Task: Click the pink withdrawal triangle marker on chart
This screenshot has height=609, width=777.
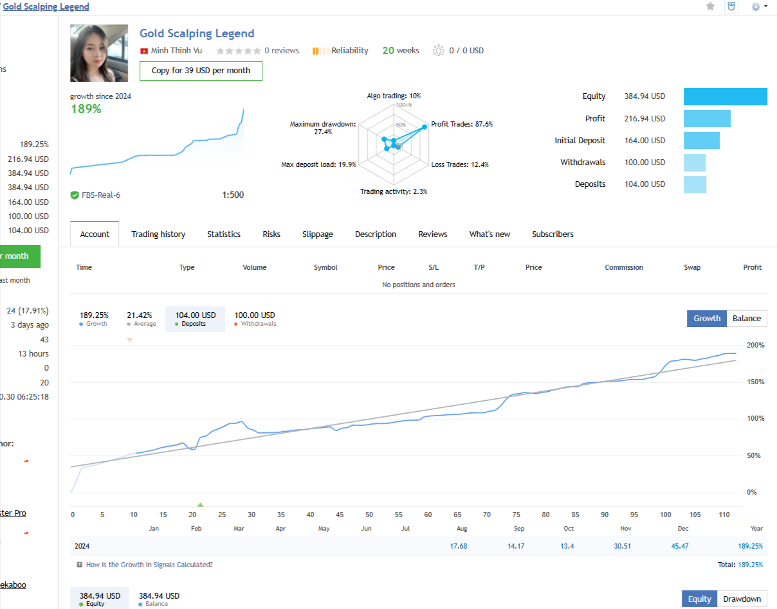Action: 129,340
